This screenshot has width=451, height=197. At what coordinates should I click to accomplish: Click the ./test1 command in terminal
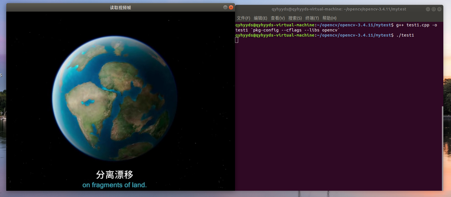pos(405,35)
